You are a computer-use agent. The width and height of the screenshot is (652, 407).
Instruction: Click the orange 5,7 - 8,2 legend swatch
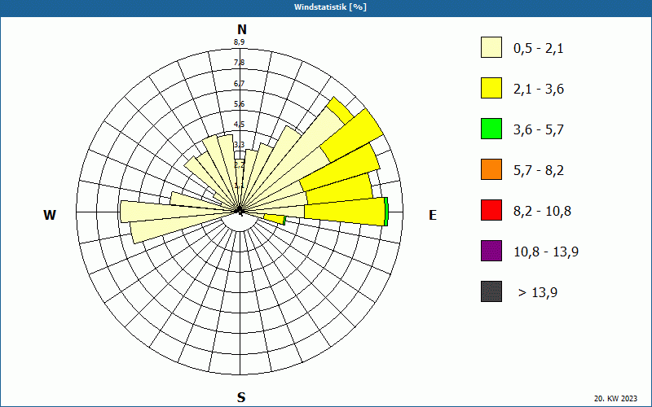click(491, 169)
